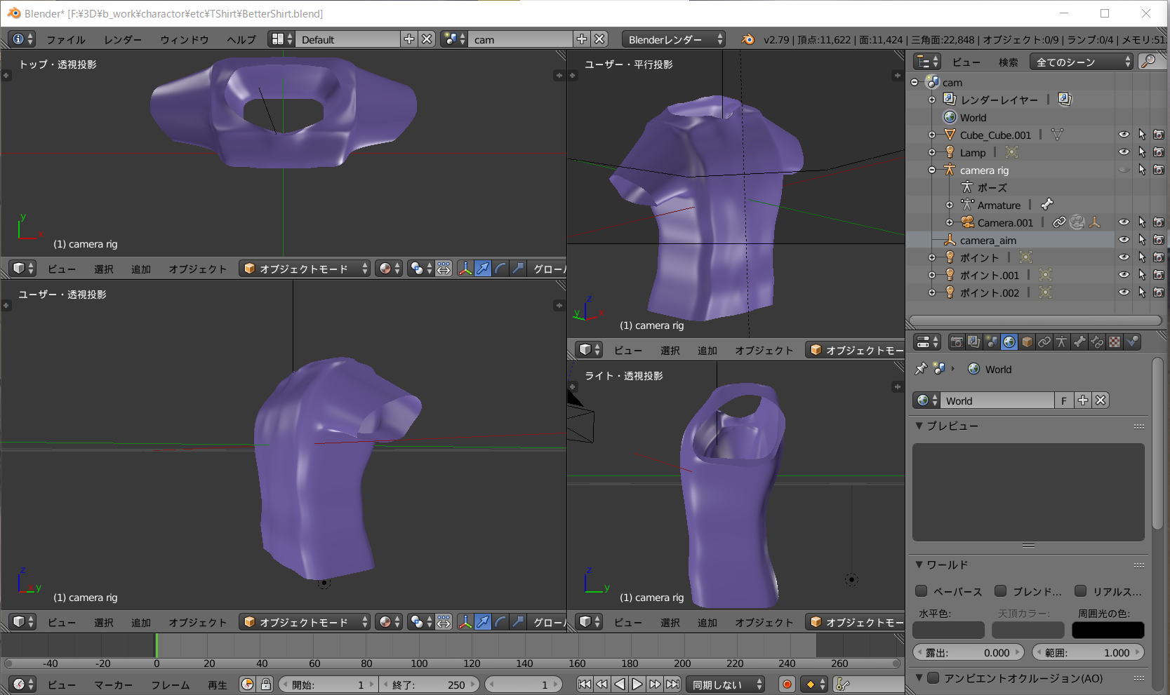Hide Cube_Cube.001 using its eye icon
Image resolution: width=1170 pixels, height=695 pixels.
tap(1124, 135)
